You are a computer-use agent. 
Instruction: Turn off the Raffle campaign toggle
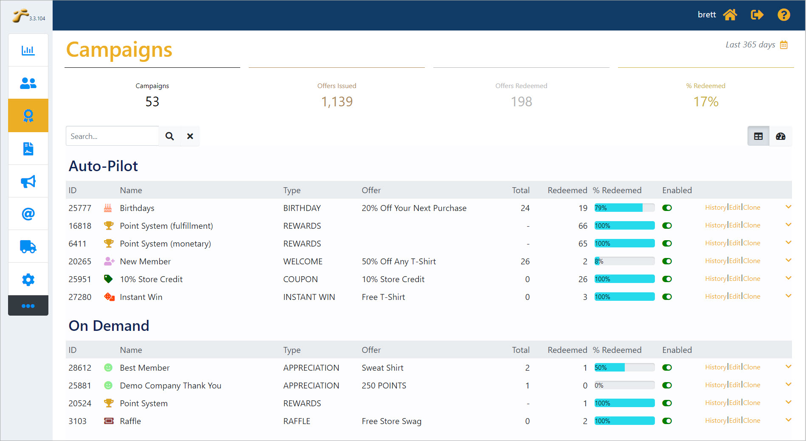point(667,421)
